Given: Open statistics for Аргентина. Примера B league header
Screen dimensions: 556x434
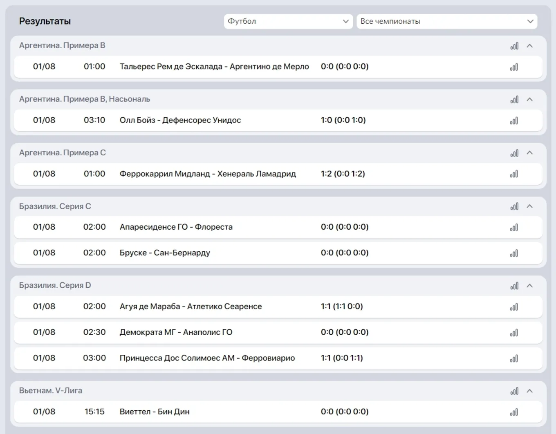Looking at the screenshot, I should (x=514, y=46).
